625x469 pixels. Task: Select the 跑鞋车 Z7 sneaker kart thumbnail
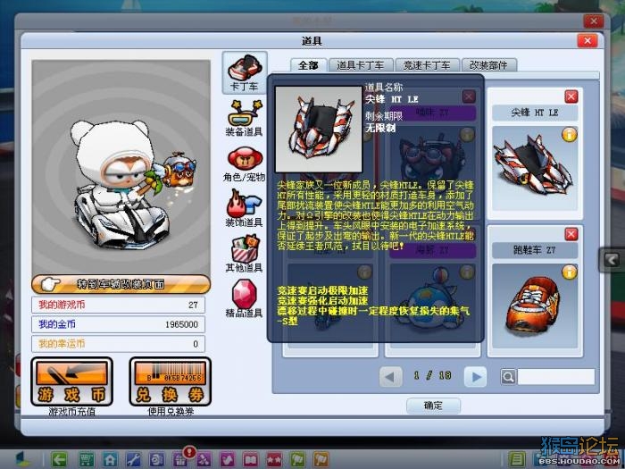coord(534,306)
